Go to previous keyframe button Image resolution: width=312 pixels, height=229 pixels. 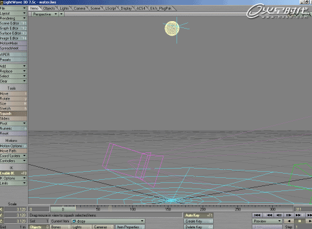click(268, 215)
